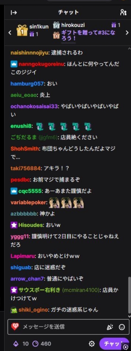
Task: Open username ShohSmith in chat
Action: [x=25, y=149]
